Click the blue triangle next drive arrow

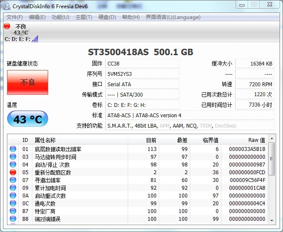(x=35, y=39)
